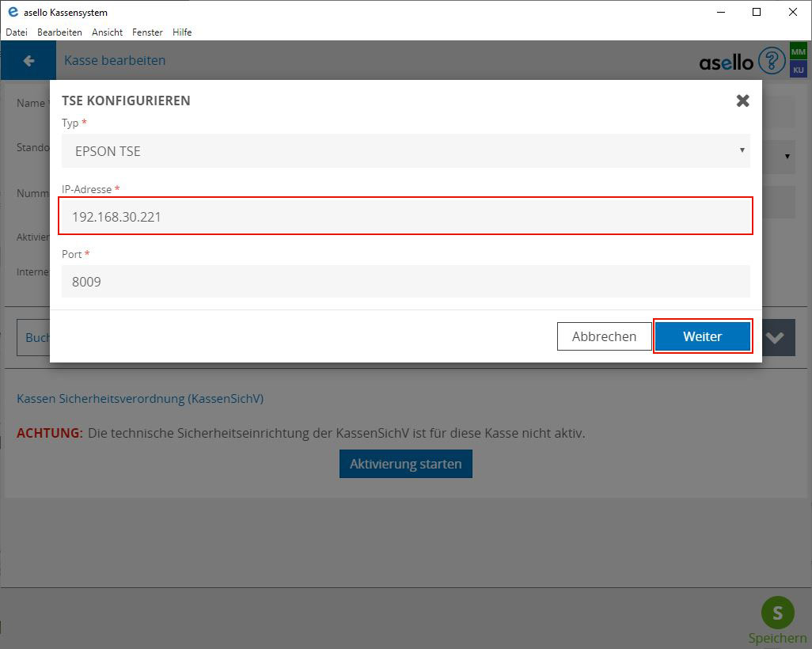Open the Fenster menu
812x649 pixels.
(147, 32)
